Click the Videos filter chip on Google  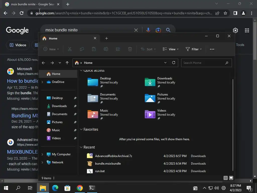pos(18,45)
